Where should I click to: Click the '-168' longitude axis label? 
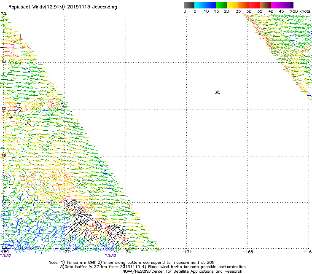point(248,252)
